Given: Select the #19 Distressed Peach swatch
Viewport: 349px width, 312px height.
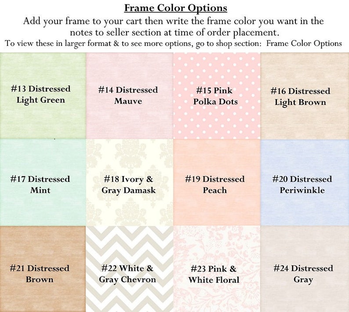Looking at the screenshot, I should [x=217, y=182].
